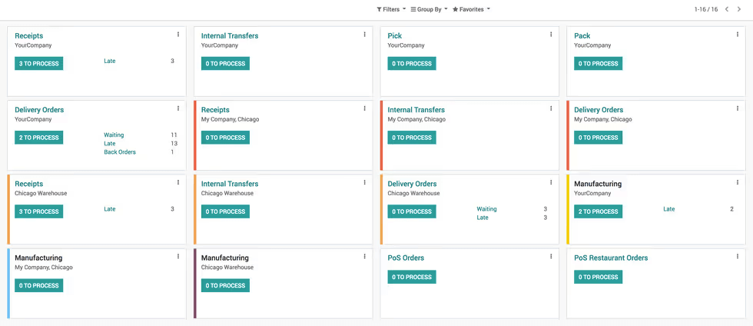Open the PoS Restaurant Orders title

click(x=611, y=258)
